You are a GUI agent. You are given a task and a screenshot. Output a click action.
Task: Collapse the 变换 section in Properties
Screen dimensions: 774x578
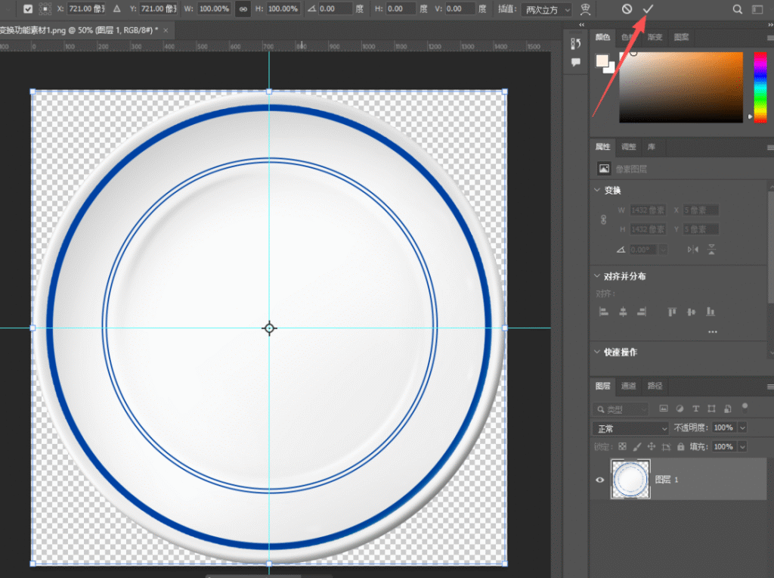[597, 190]
